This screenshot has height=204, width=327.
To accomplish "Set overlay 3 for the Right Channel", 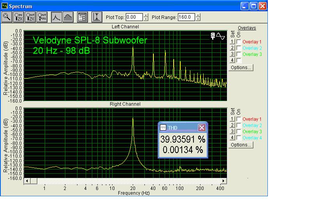I will [232, 132].
